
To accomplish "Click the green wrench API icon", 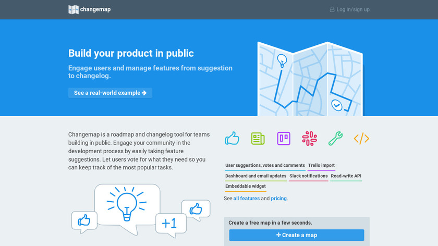I will (x=335, y=138).
